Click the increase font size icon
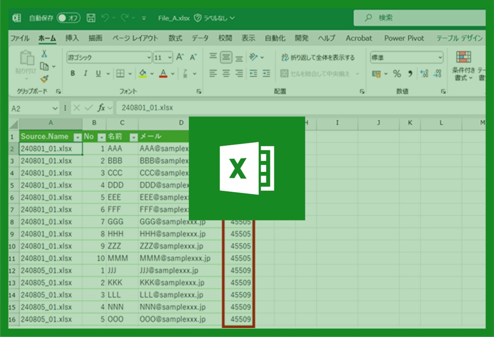Viewport: 494px width, 337px height. tap(180, 58)
